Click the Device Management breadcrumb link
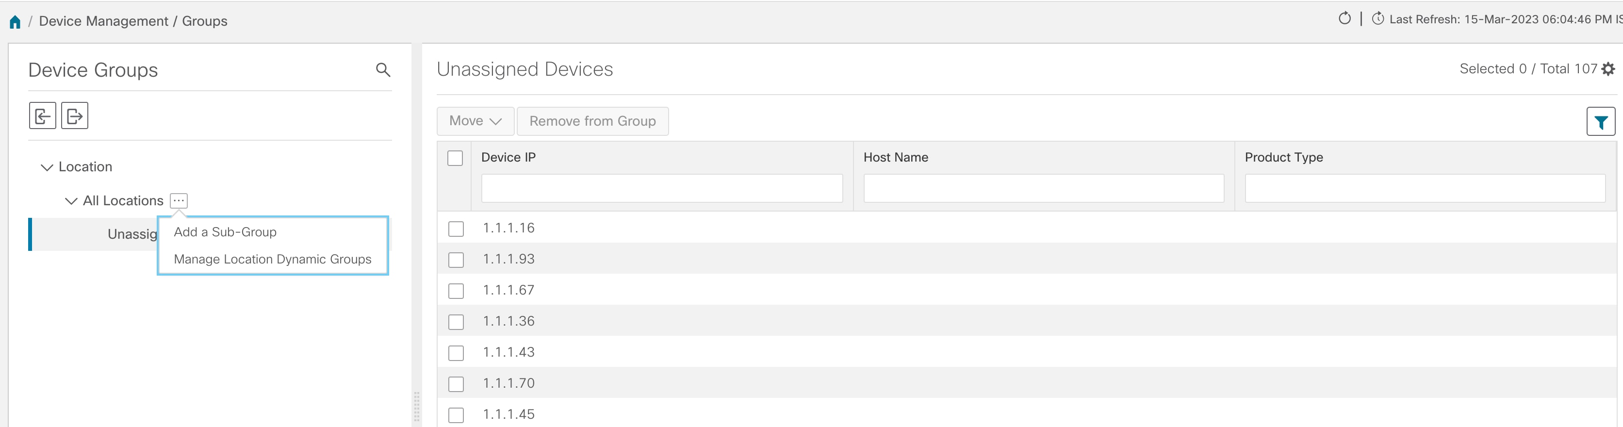The image size is (1623, 427). pos(103,21)
